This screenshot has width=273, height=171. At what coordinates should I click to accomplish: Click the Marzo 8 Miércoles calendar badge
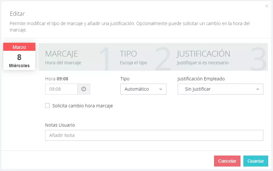(19, 57)
